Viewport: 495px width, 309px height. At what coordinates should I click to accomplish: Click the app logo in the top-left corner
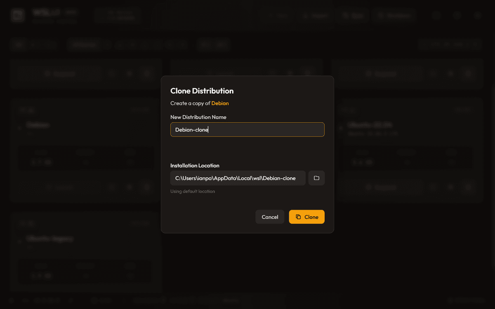pos(18,16)
